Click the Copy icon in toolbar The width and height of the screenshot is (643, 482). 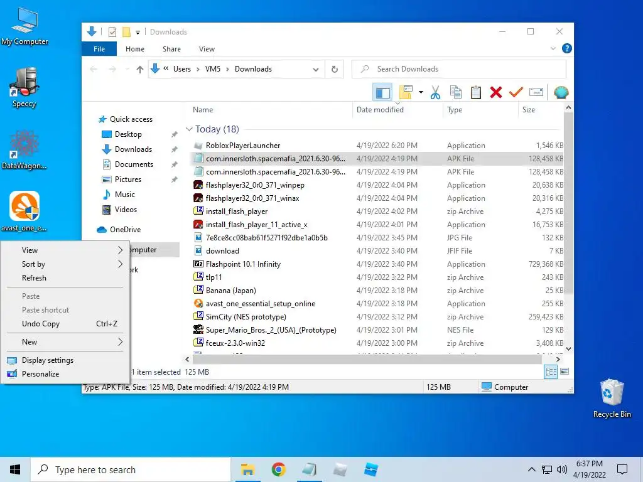coord(456,92)
